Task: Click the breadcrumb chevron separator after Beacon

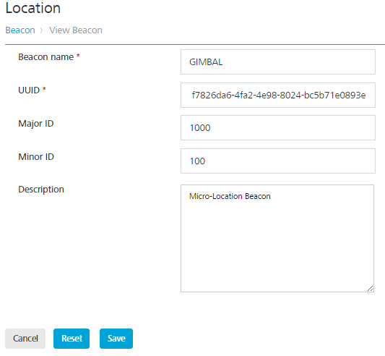Action: tap(41, 30)
